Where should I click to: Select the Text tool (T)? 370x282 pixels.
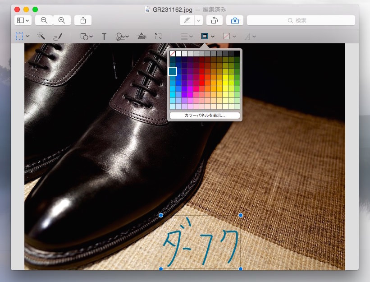(104, 37)
